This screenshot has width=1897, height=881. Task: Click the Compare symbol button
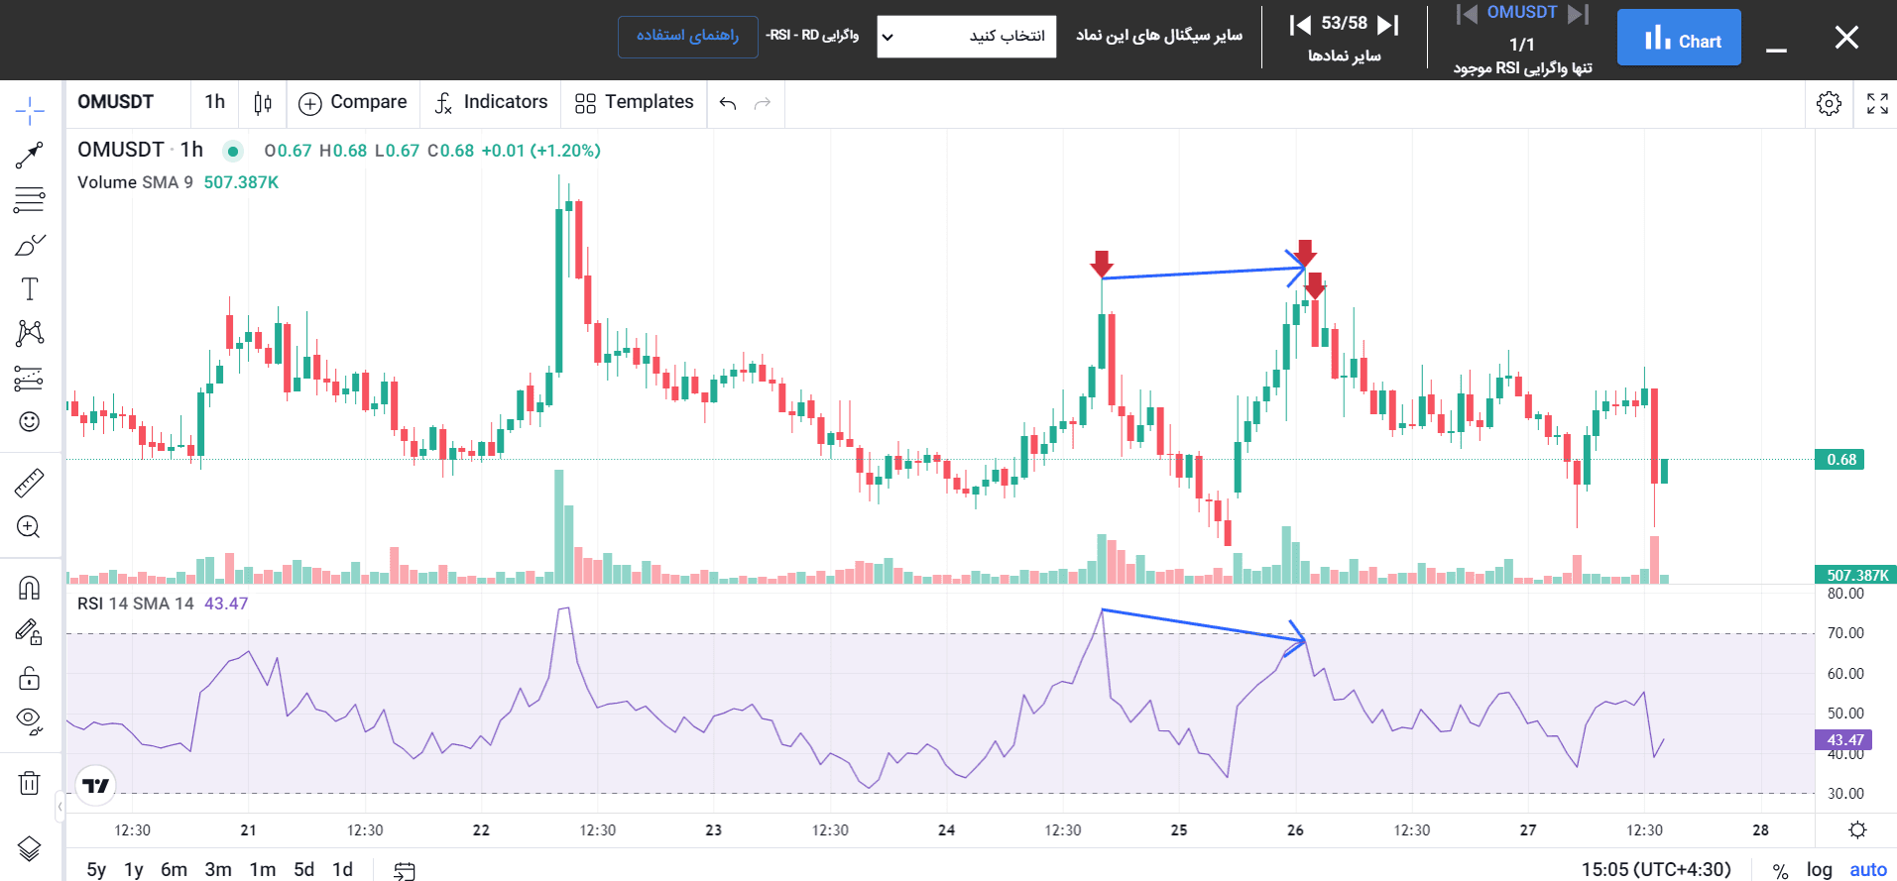pos(353,103)
